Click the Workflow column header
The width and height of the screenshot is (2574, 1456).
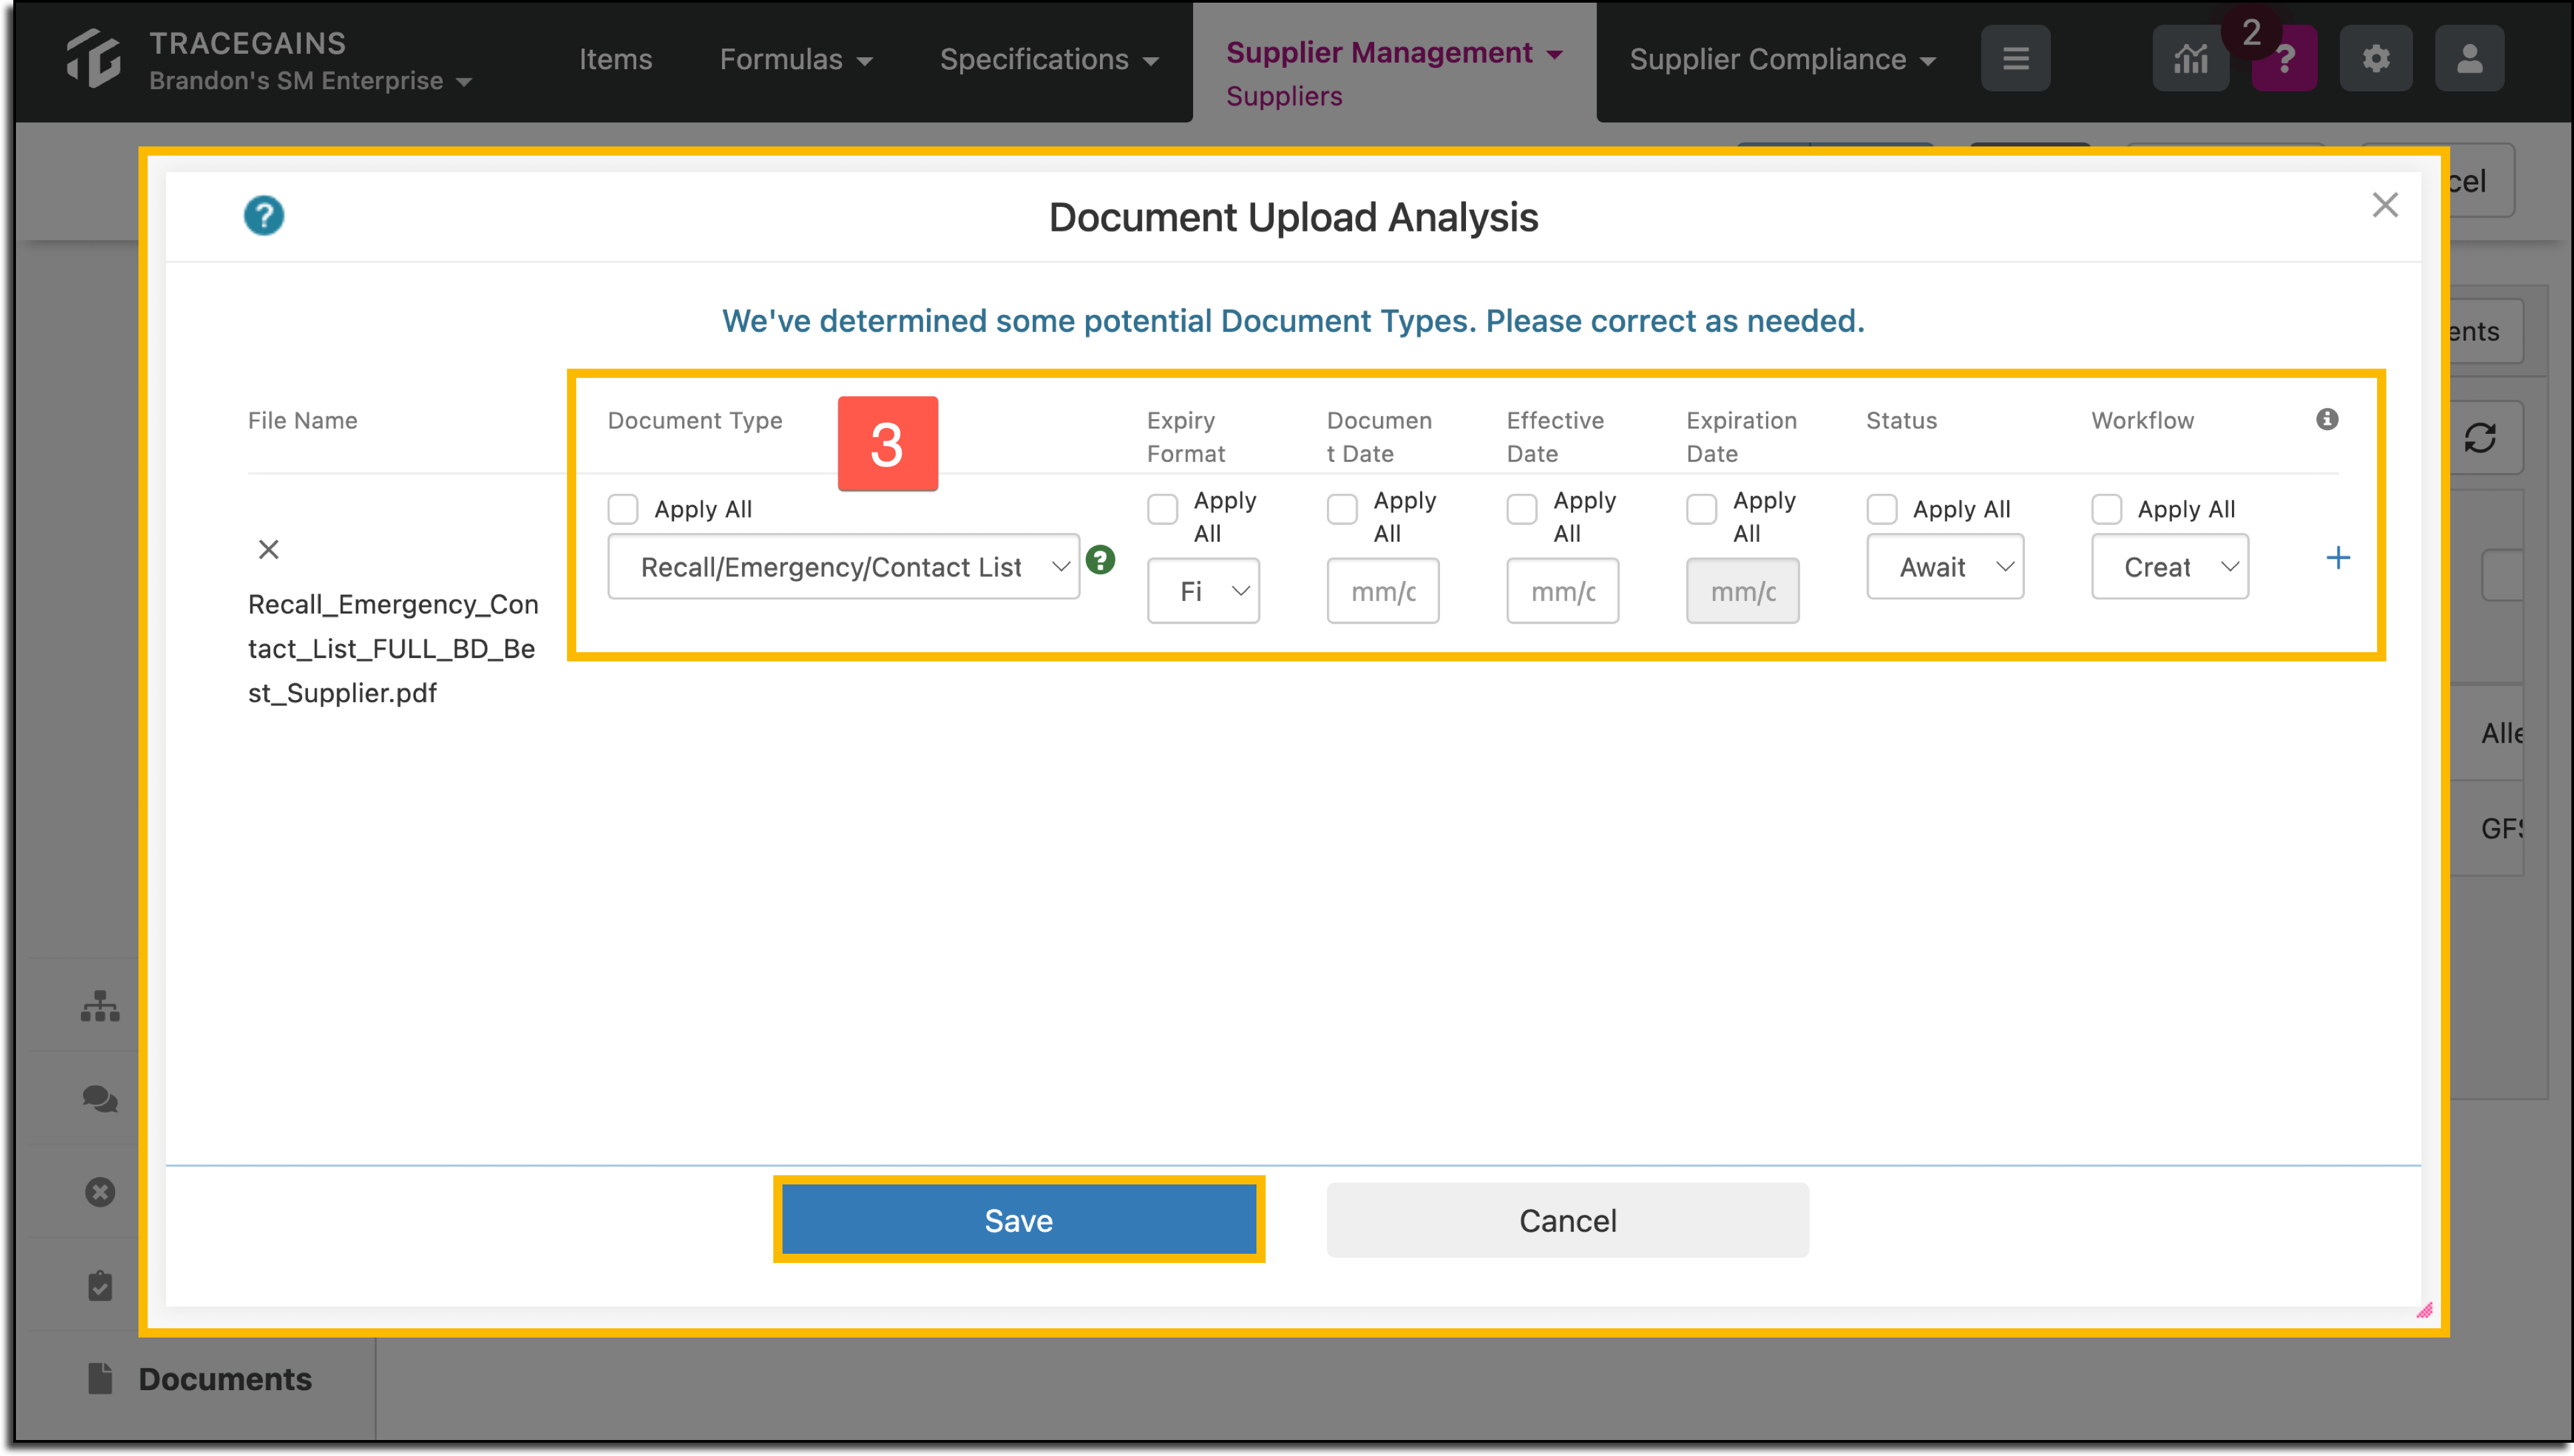[2142, 420]
